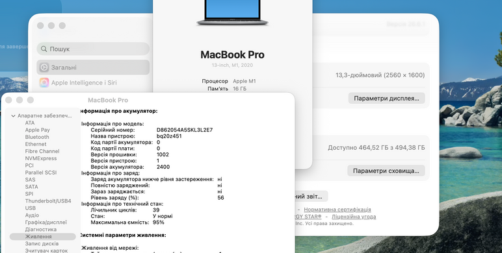Click the charge level value 56
The height and width of the screenshot is (253, 502).
pos(220,198)
